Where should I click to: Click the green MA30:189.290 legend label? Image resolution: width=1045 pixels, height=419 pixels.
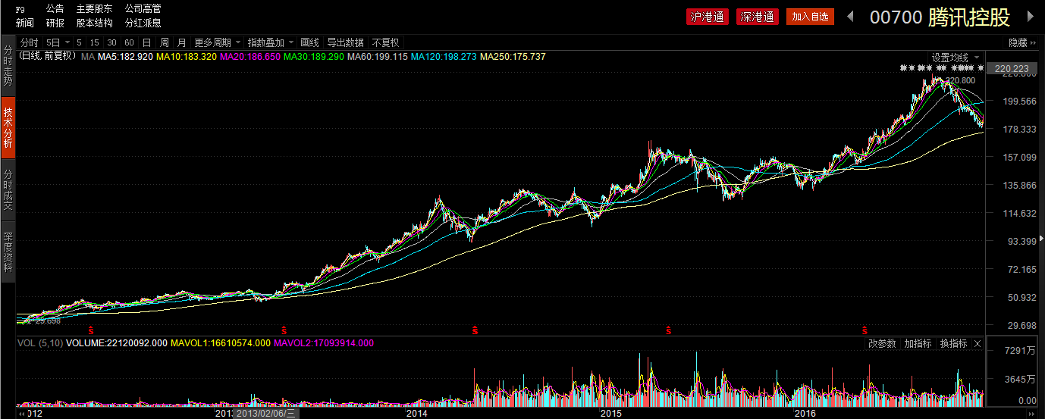[x=314, y=57]
